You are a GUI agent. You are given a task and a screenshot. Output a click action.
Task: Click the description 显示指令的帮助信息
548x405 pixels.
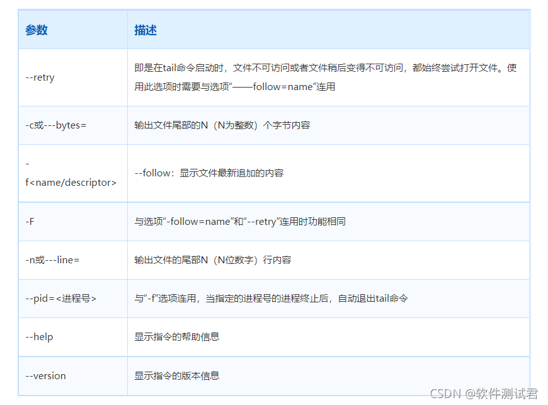(x=177, y=337)
